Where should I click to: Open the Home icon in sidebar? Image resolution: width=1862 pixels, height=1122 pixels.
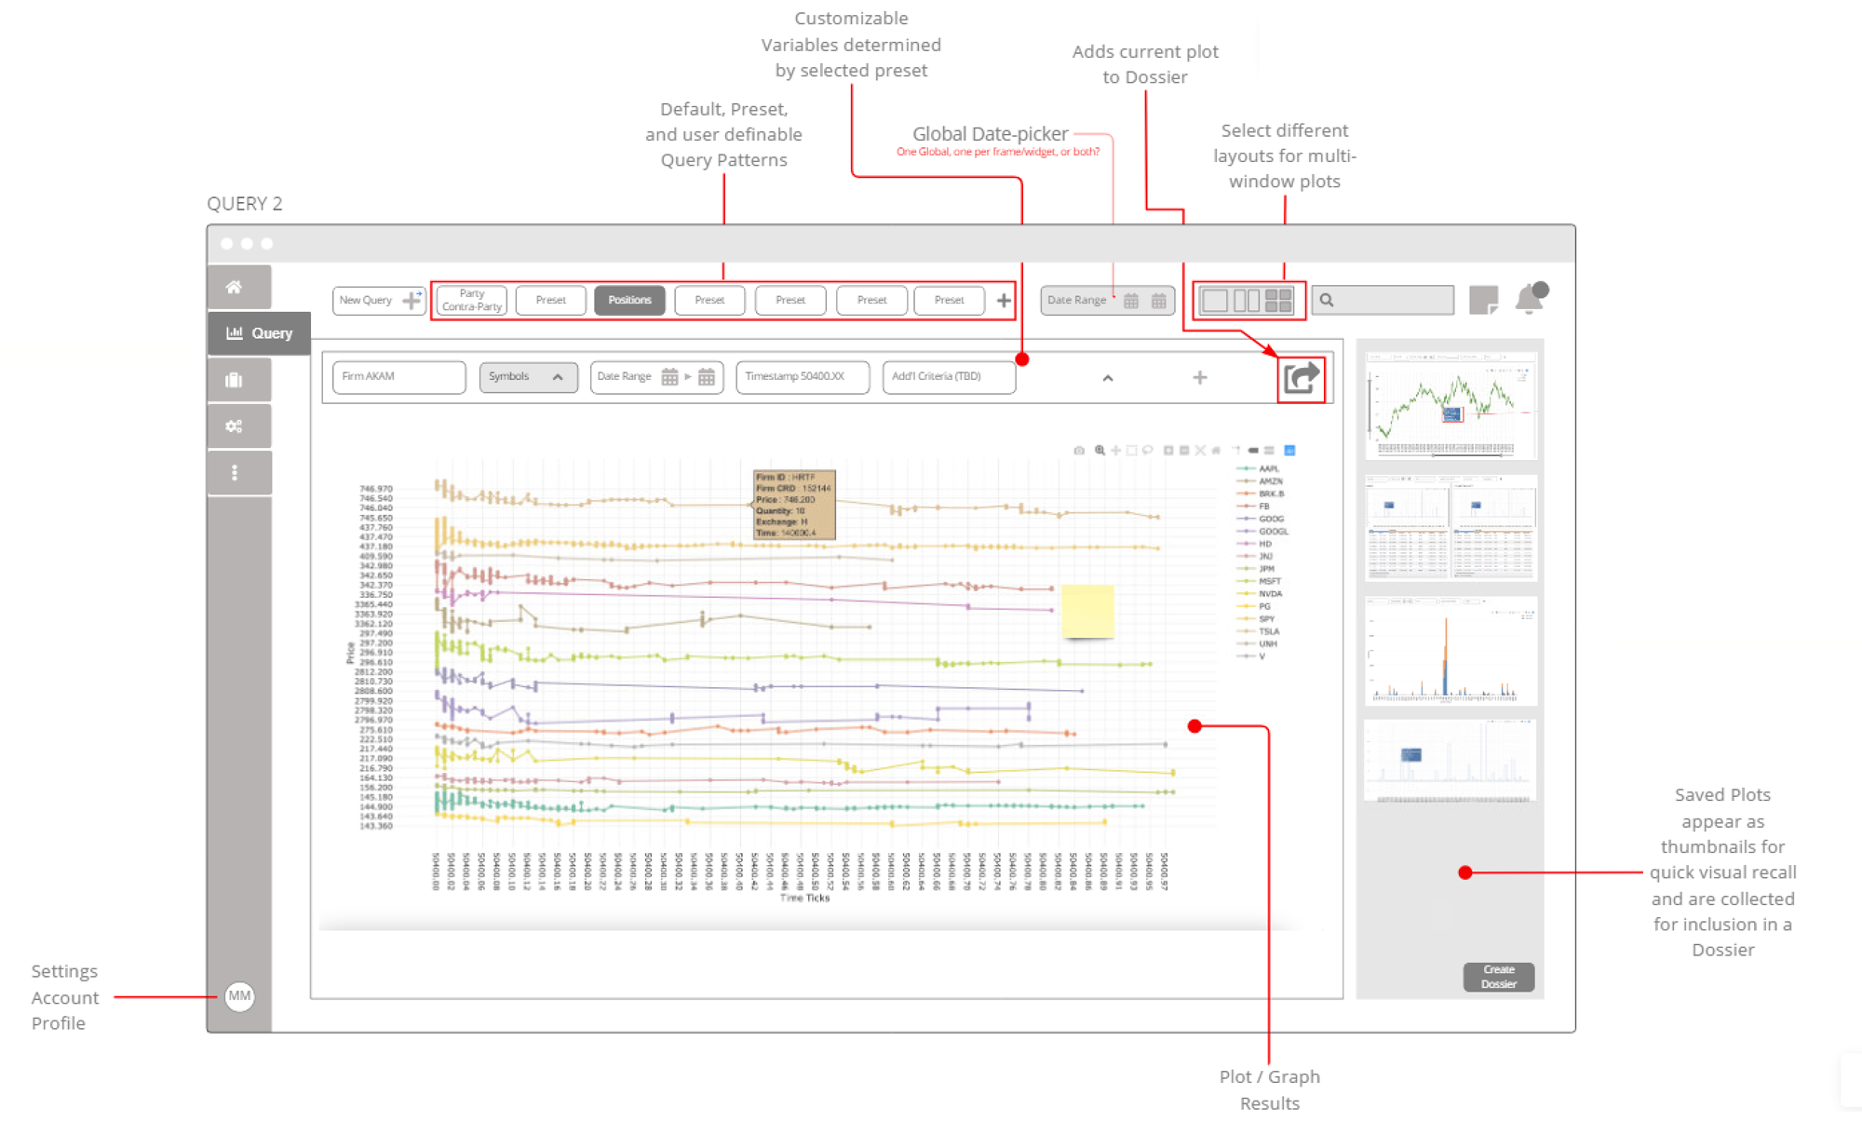[234, 287]
